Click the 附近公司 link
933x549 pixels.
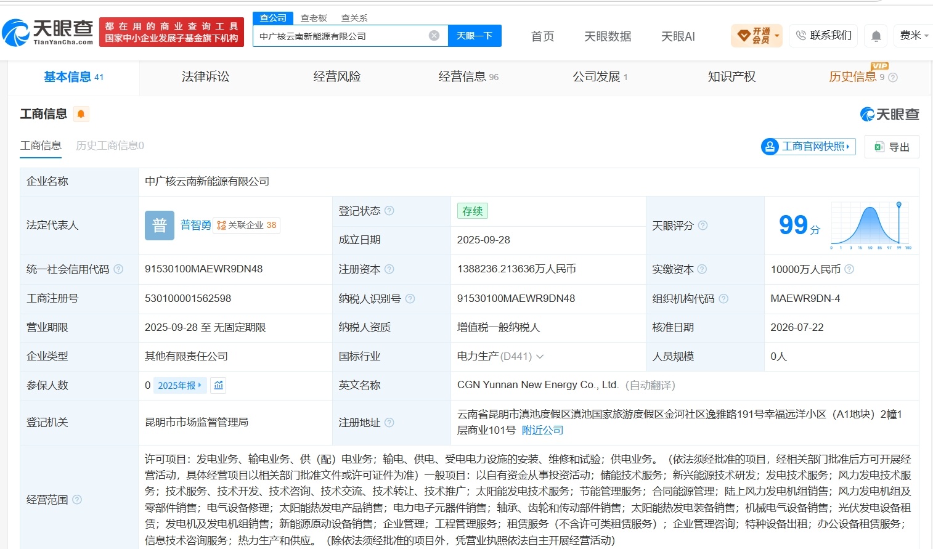coord(542,430)
